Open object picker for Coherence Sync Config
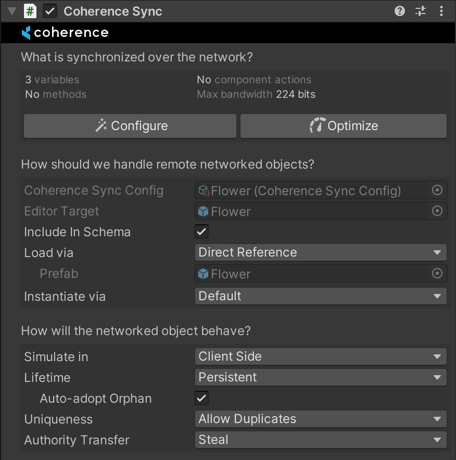The width and height of the screenshot is (456, 460). click(437, 190)
